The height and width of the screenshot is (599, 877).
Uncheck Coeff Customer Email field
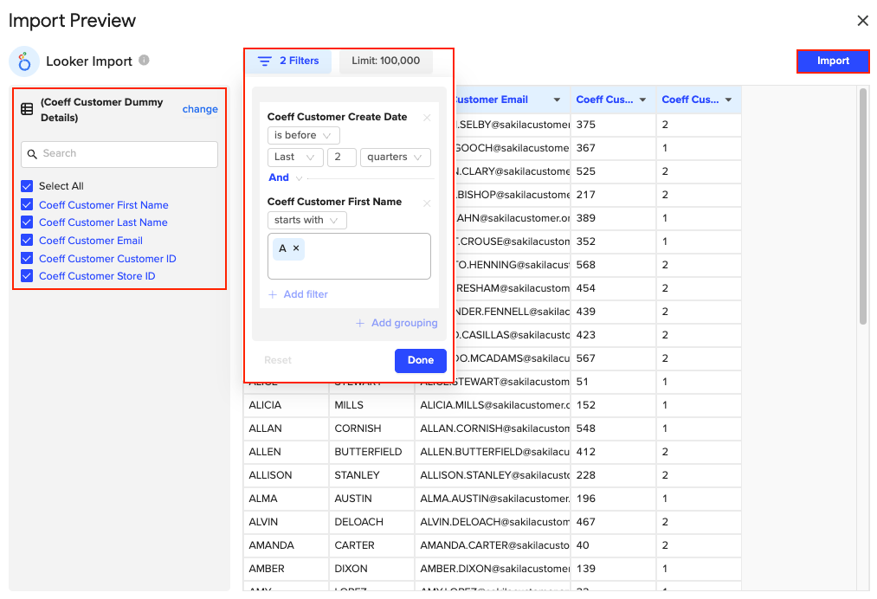tap(27, 241)
